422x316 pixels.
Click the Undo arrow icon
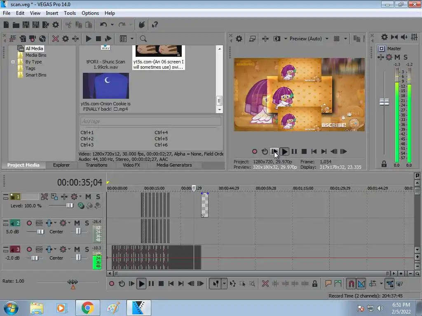click(x=103, y=25)
